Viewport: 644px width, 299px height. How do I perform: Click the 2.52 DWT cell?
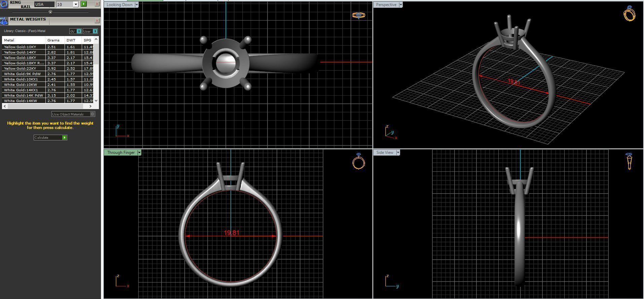pyautogui.click(x=73, y=68)
